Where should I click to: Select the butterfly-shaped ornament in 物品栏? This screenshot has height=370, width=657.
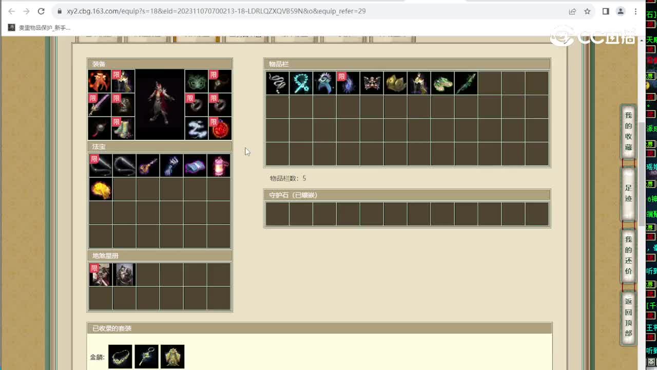click(372, 83)
